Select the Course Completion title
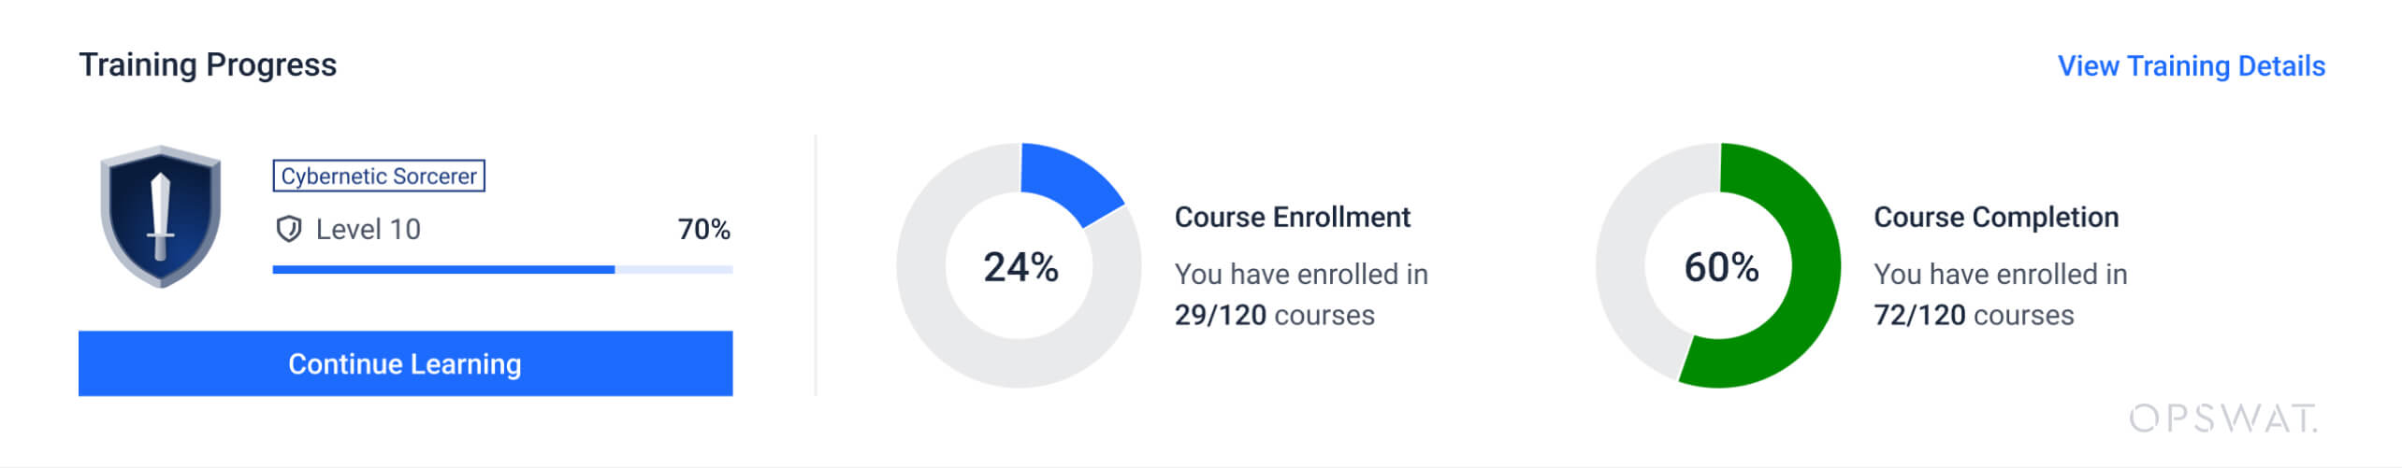Screen dimensions: 2402x468 click(1996, 217)
